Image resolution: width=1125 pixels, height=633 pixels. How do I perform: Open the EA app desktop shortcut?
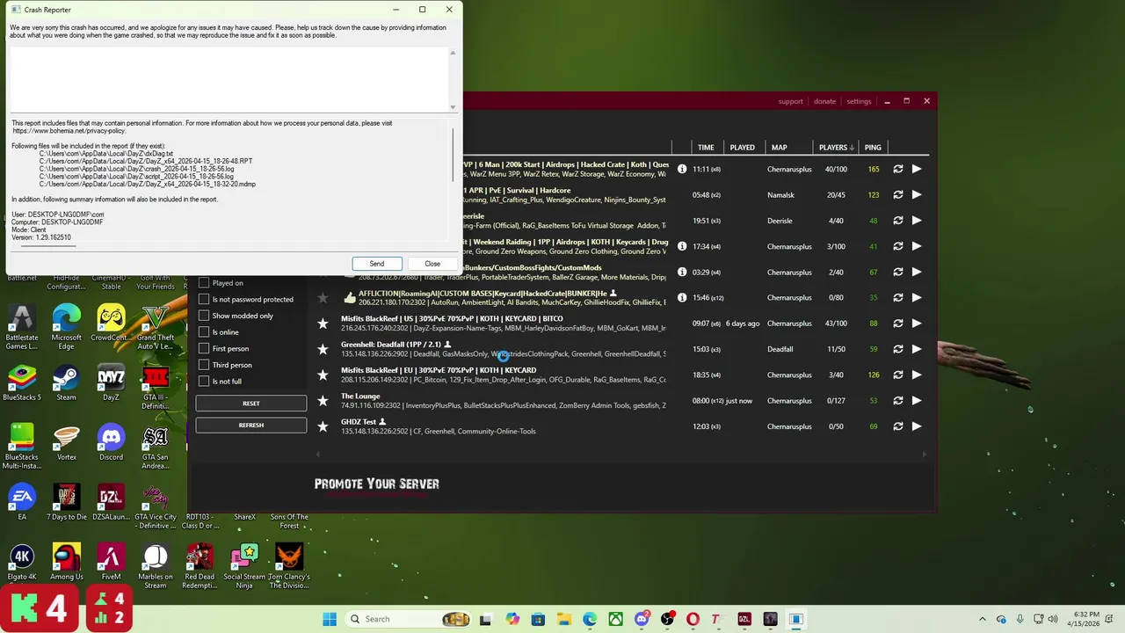coord(22,502)
